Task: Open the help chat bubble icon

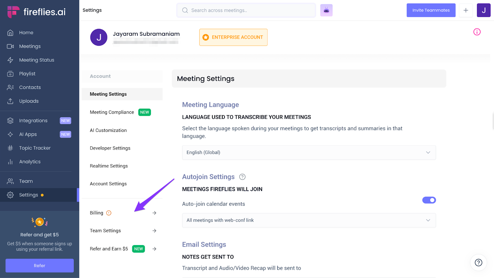Action: [478, 262]
